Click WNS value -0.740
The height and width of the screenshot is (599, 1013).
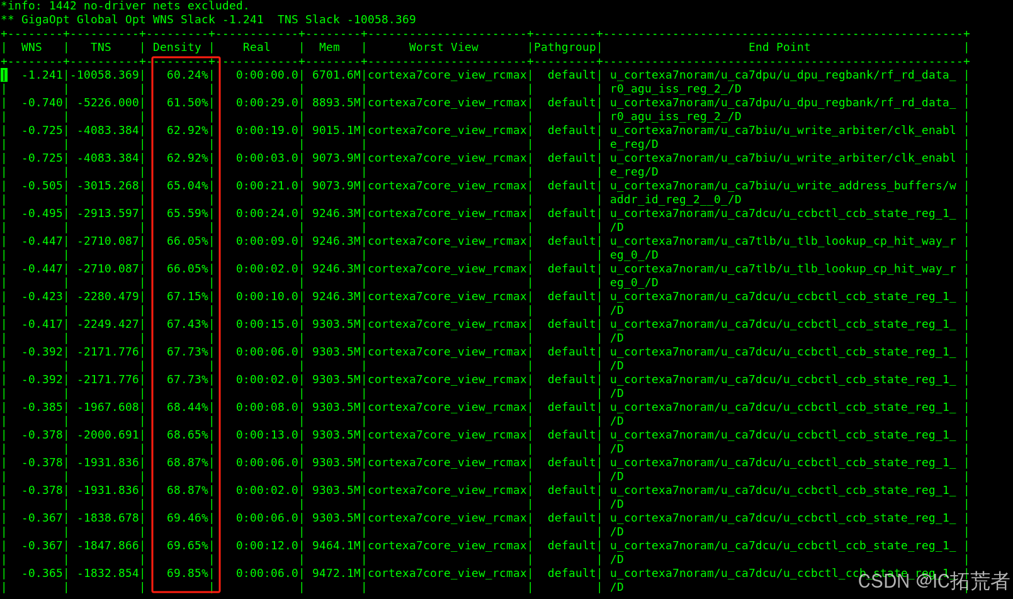[x=42, y=103]
